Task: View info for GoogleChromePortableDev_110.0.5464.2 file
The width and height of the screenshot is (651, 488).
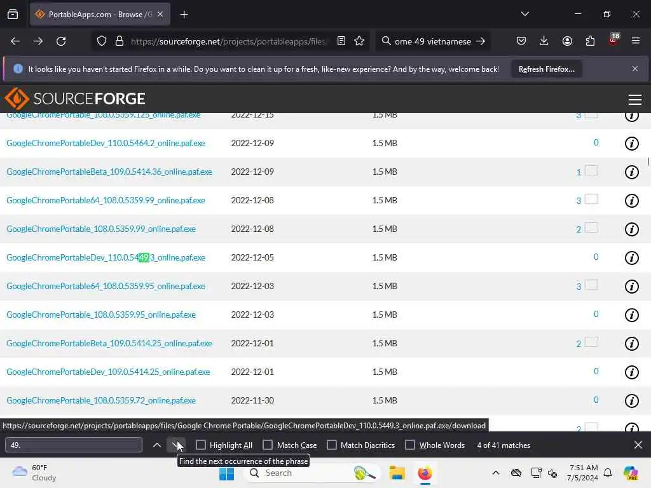Action: click(x=631, y=144)
